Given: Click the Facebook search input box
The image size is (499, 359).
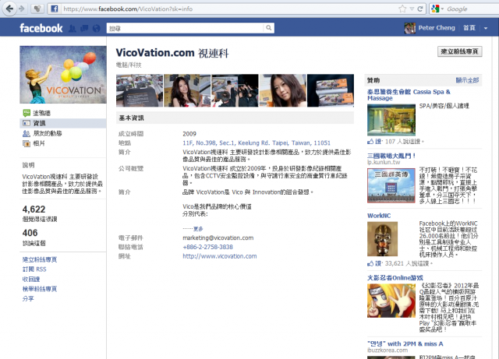Looking at the screenshot, I should pos(186,28).
